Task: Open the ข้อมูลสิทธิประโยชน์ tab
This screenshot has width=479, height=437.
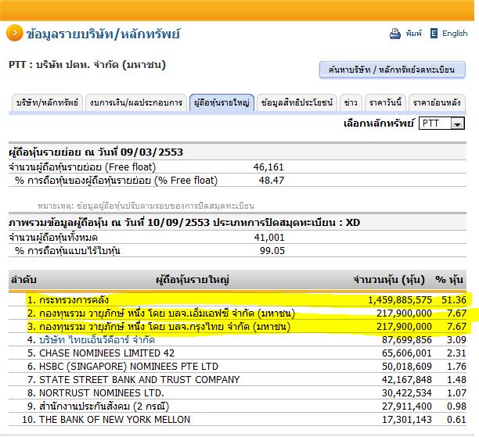Action: tap(297, 102)
